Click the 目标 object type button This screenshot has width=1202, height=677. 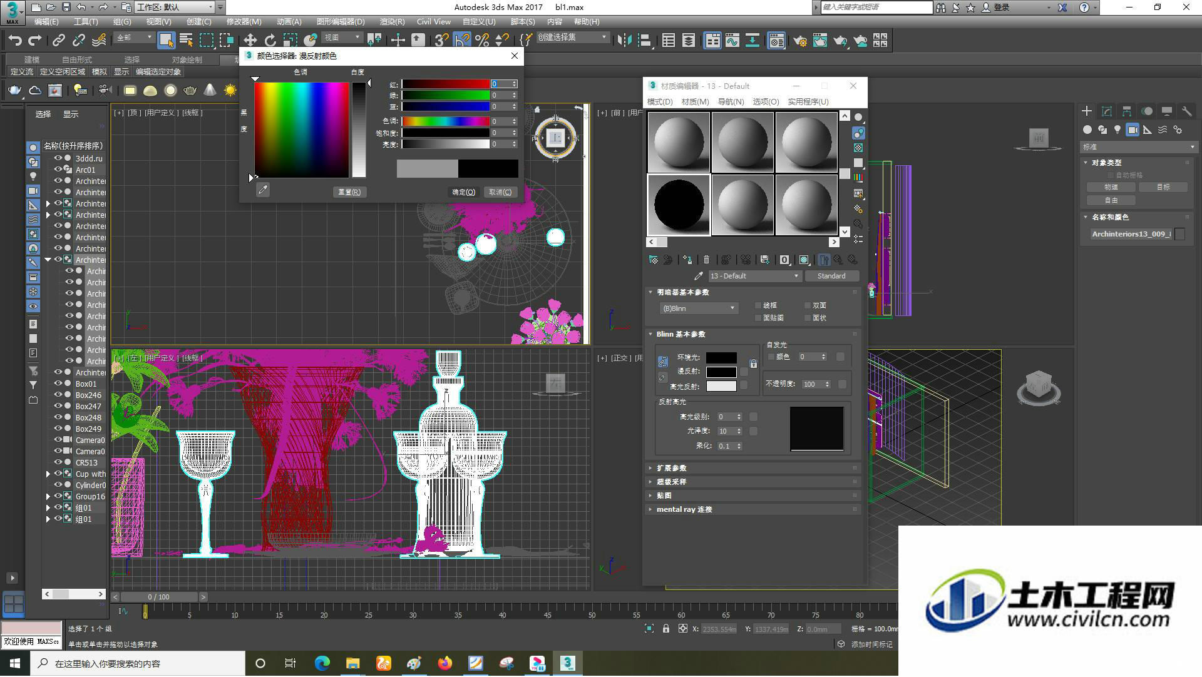(1163, 187)
